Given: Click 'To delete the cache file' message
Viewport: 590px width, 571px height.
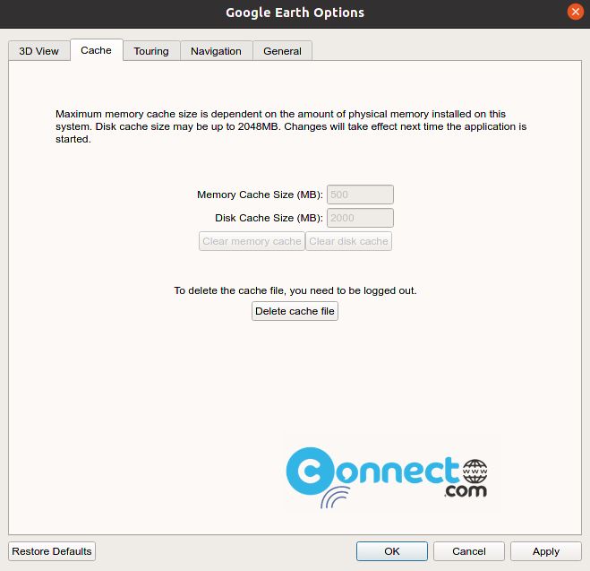Looking at the screenshot, I should [295, 290].
